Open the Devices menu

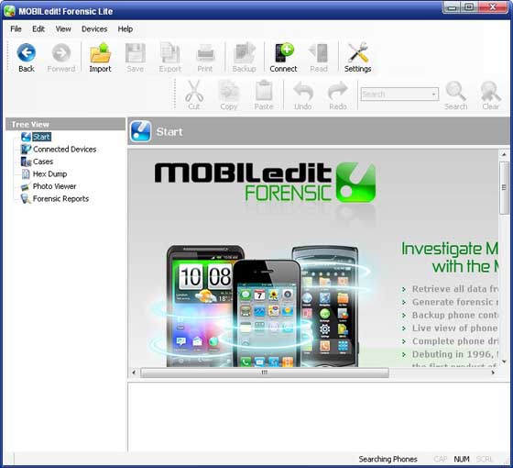tap(94, 29)
